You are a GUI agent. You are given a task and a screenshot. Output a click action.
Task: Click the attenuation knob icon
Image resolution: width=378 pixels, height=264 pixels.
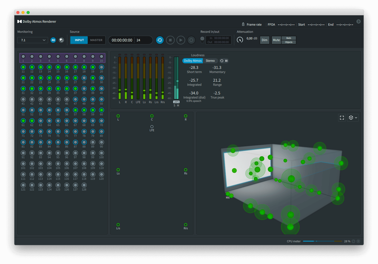pyautogui.click(x=240, y=40)
